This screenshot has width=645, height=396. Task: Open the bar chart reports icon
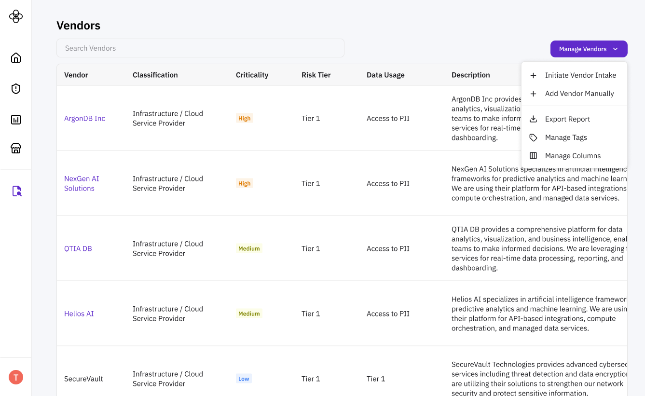(x=16, y=120)
